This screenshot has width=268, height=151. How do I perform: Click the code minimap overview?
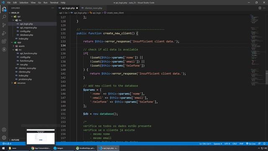pyautogui.click(x=258, y=49)
